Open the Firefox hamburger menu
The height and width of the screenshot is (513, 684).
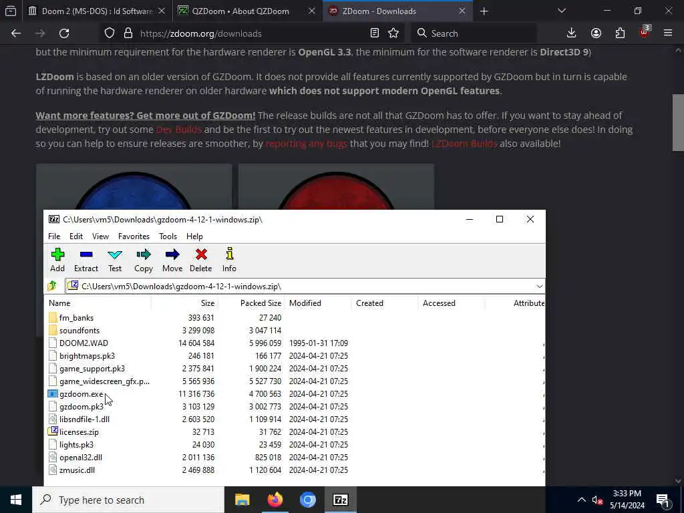click(x=668, y=33)
